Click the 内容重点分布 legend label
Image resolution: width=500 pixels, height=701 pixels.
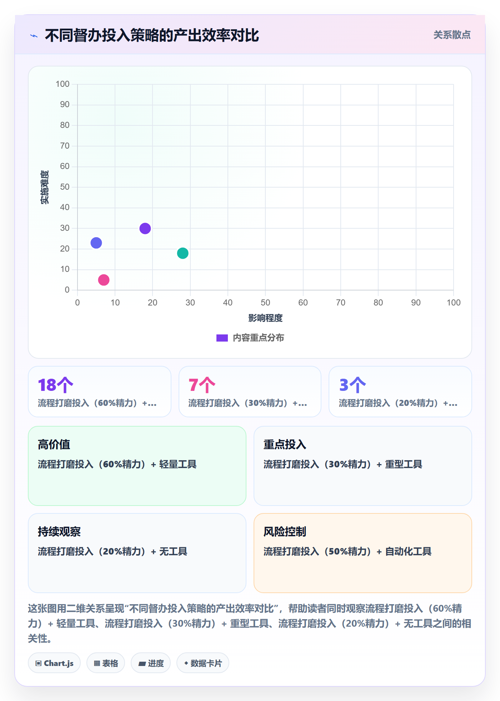(x=258, y=338)
